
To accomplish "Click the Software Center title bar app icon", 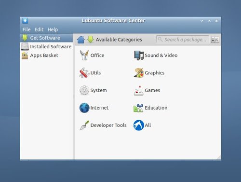I will point(25,21).
